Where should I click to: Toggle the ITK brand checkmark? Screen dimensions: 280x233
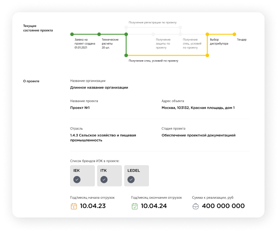tap(104, 180)
